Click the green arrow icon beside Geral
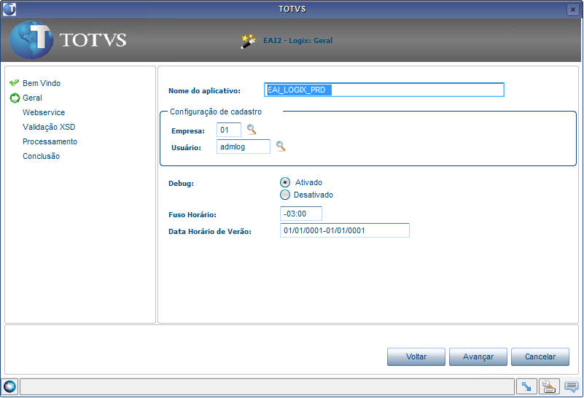The image size is (584, 398). 15,98
